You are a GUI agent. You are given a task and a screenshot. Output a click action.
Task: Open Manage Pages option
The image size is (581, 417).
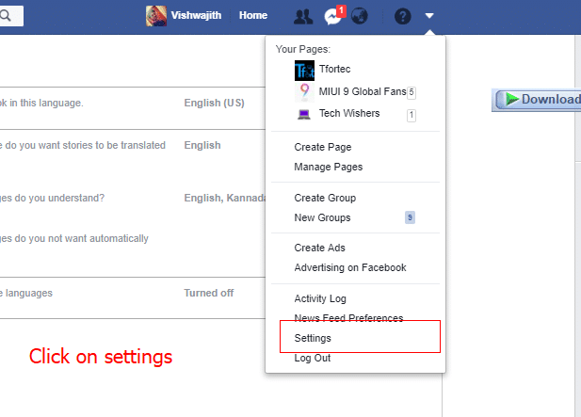point(328,167)
